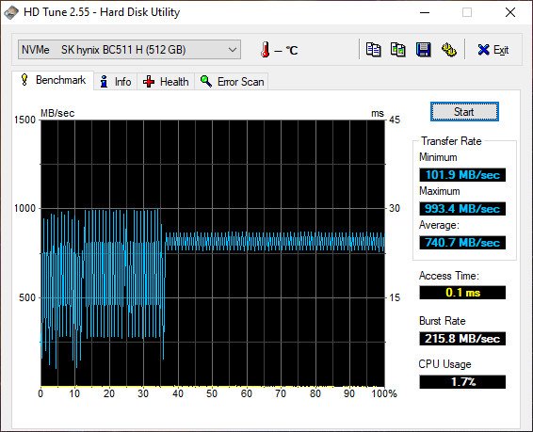Click the copy text to clipboard icon
The width and height of the screenshot is (533, 432).
(373, 50)
